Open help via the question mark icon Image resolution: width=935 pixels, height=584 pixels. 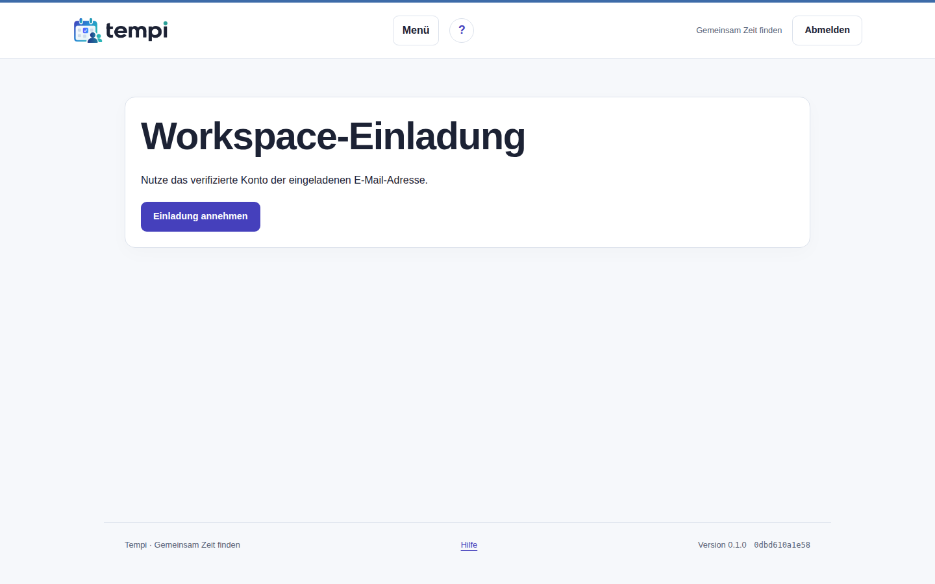[462, 30]
